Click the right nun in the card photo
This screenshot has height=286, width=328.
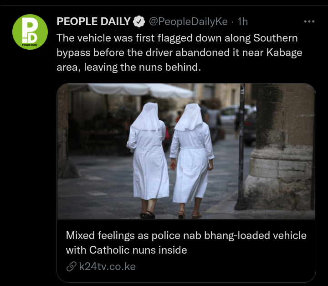[x=192, y=161]
